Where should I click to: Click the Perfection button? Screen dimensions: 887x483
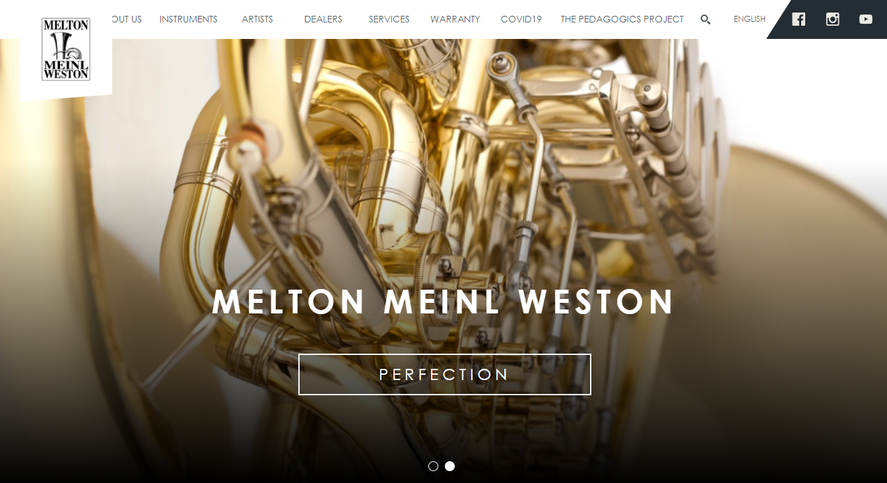445,374
